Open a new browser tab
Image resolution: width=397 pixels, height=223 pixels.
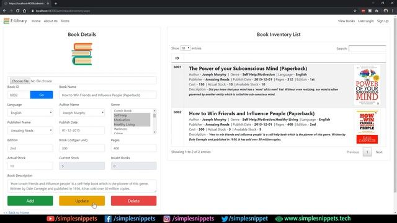(56, 4)
